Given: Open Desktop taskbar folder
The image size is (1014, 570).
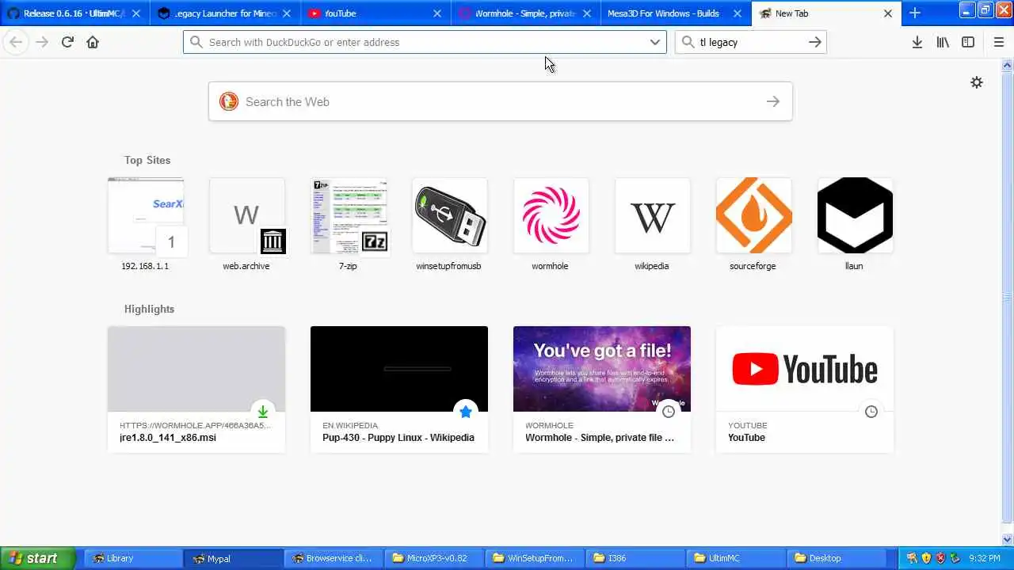Looking at the screenshot, I should click(x=837, y=558).
